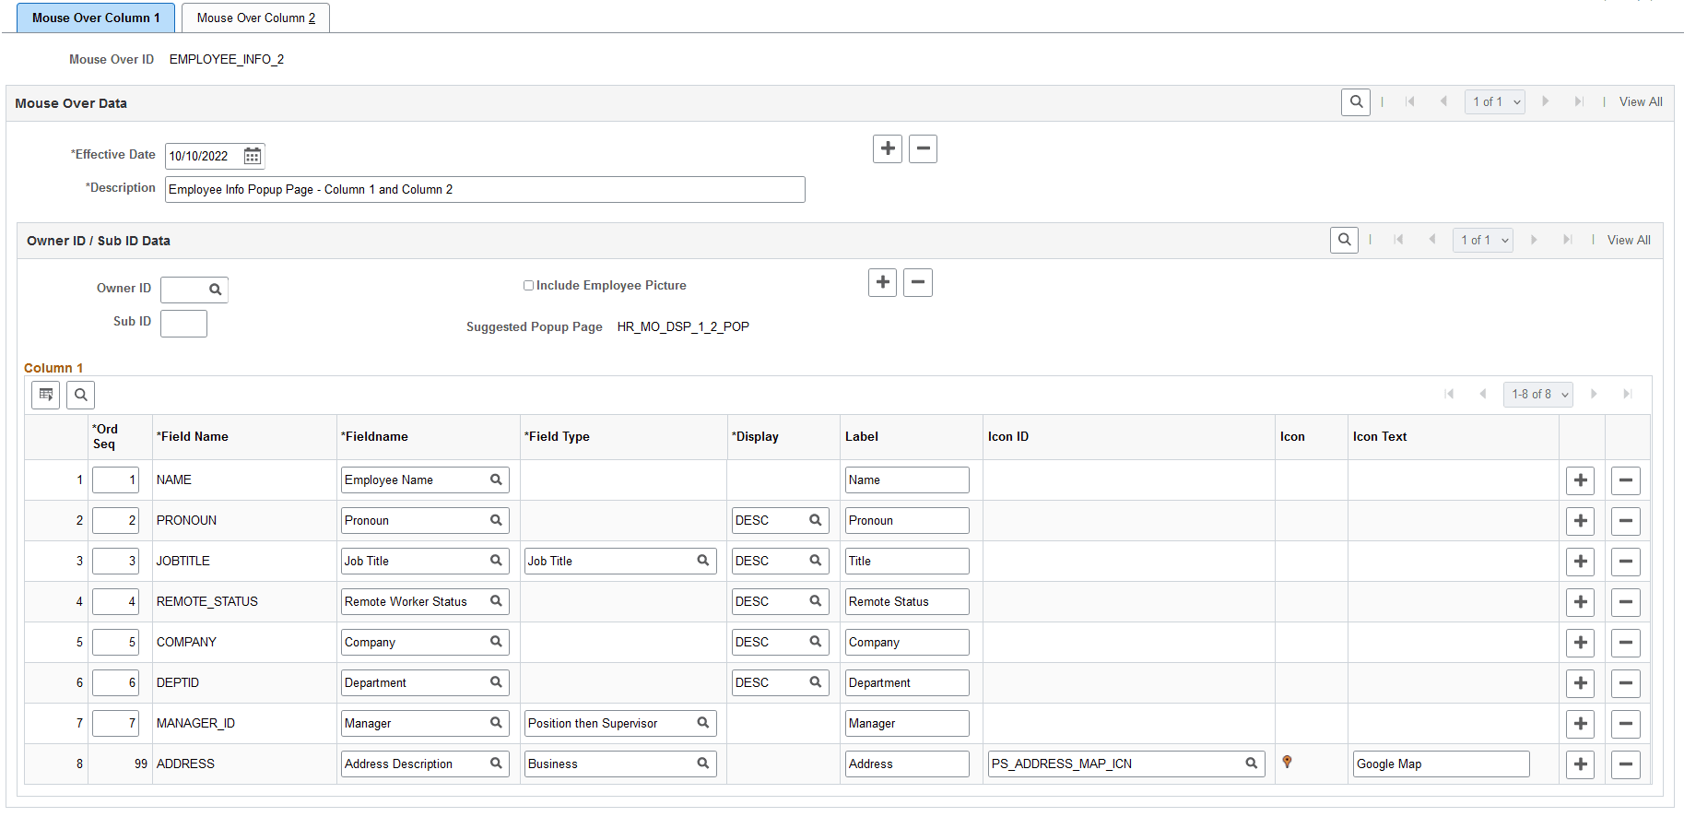This screenshot has width=1684, height=817.
Task: Open Column 1 rows 1-8 of 8 dropdown
Action: [x=1538, y=395]
